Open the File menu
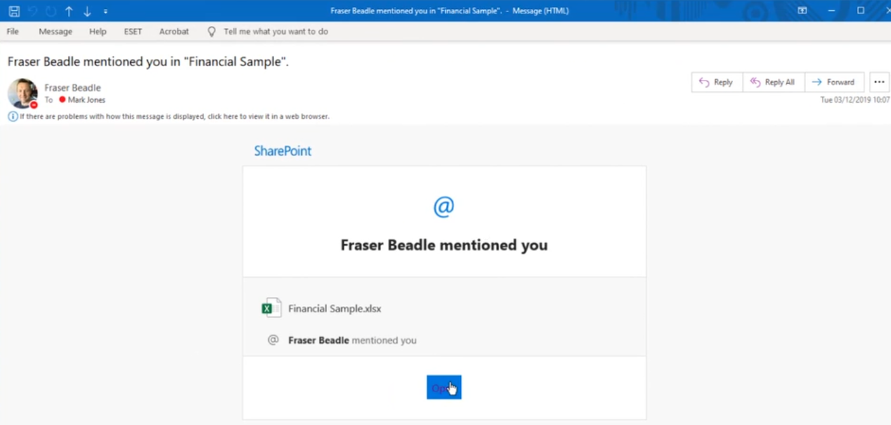This screenshot has height=425, width=891. click(x=13, y=31)
